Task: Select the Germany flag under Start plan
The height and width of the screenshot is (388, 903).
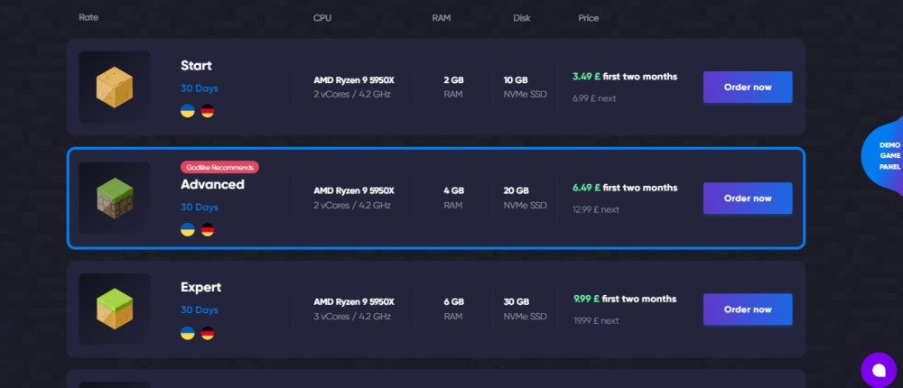Action: 208,111
